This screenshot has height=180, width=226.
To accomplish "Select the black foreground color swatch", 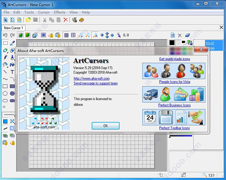I will pyautogui.click(x=172, y=43).
